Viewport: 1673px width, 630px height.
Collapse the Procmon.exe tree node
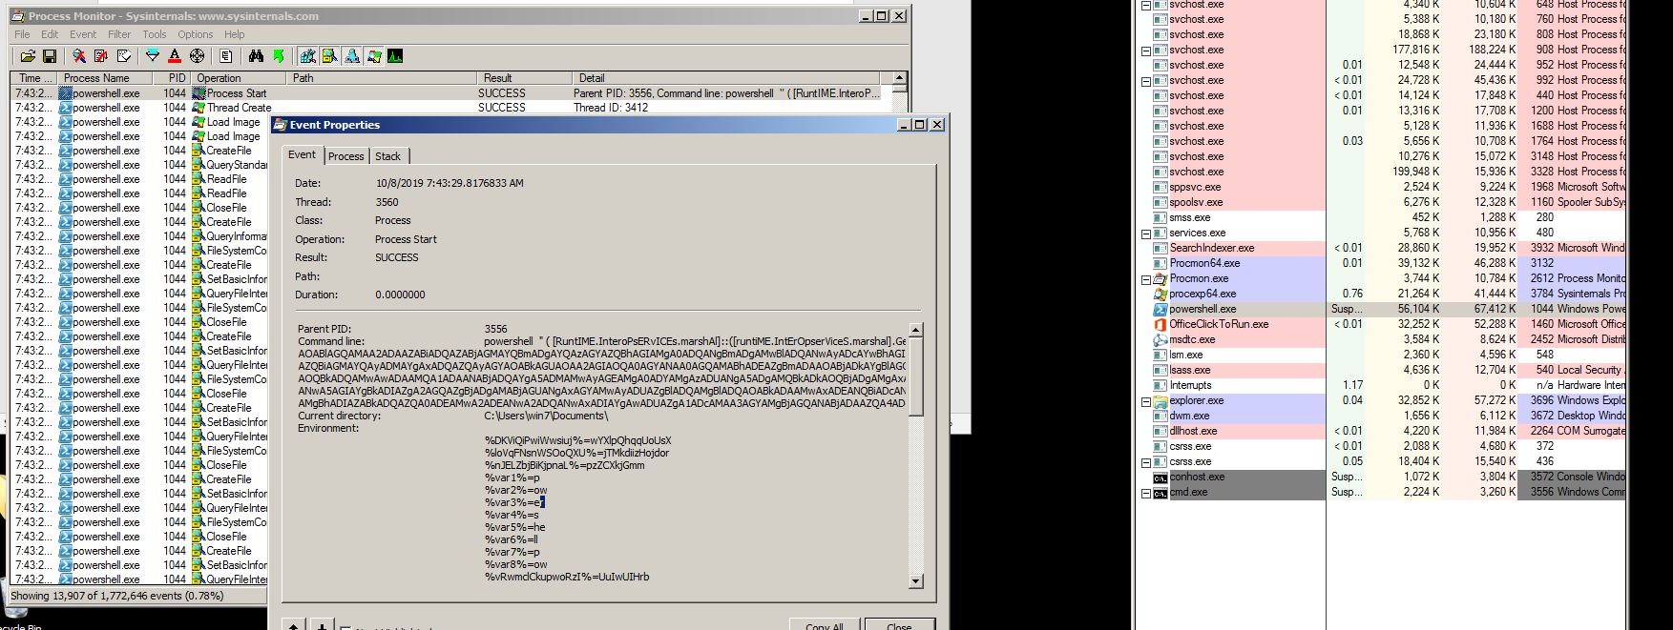(1146, 279)
